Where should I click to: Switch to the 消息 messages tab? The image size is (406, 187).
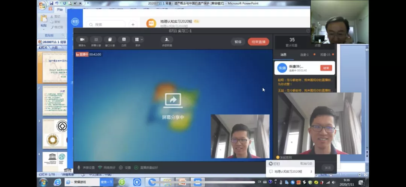(x=283, y=55)
